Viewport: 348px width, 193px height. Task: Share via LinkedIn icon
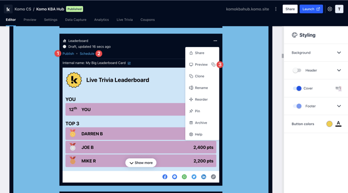203,177
